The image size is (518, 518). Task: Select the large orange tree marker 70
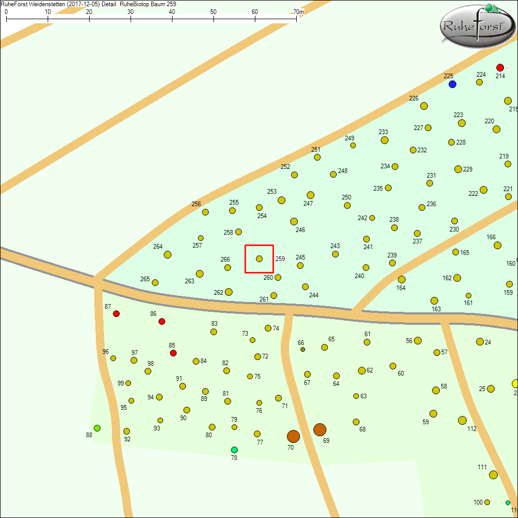(293, 436)
